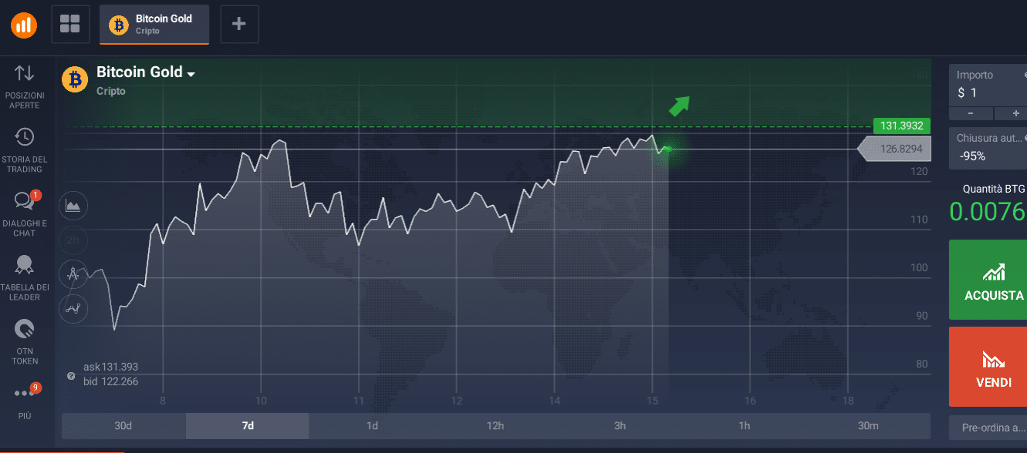The width and height of the screenshot is (1027, 453).
Task: Increase amount with plus button
Action: coord(1009,113)
